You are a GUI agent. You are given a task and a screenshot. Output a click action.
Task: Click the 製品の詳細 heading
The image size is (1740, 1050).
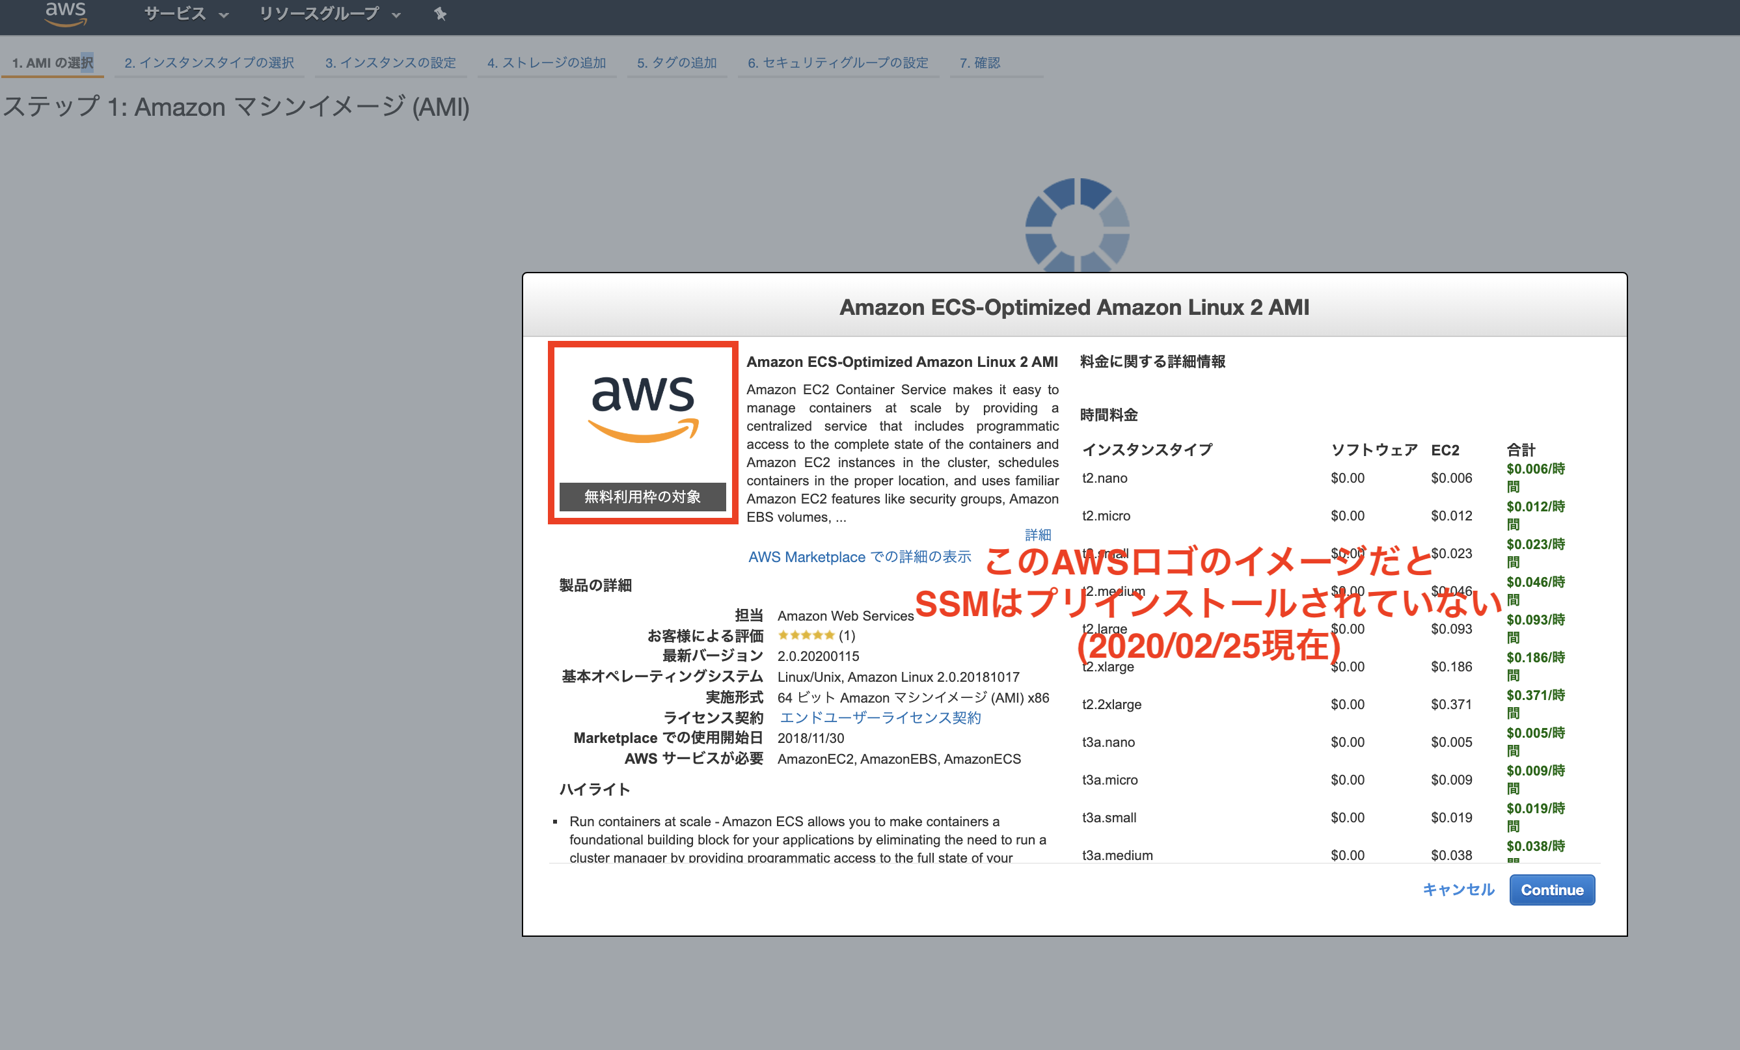coord(595,586)
